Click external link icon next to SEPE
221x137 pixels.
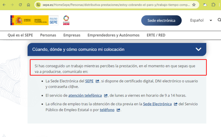(97, 81)
